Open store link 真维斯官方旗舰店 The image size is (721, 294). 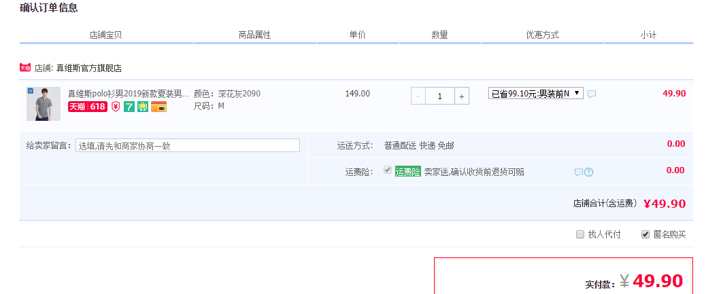point(88,69)
